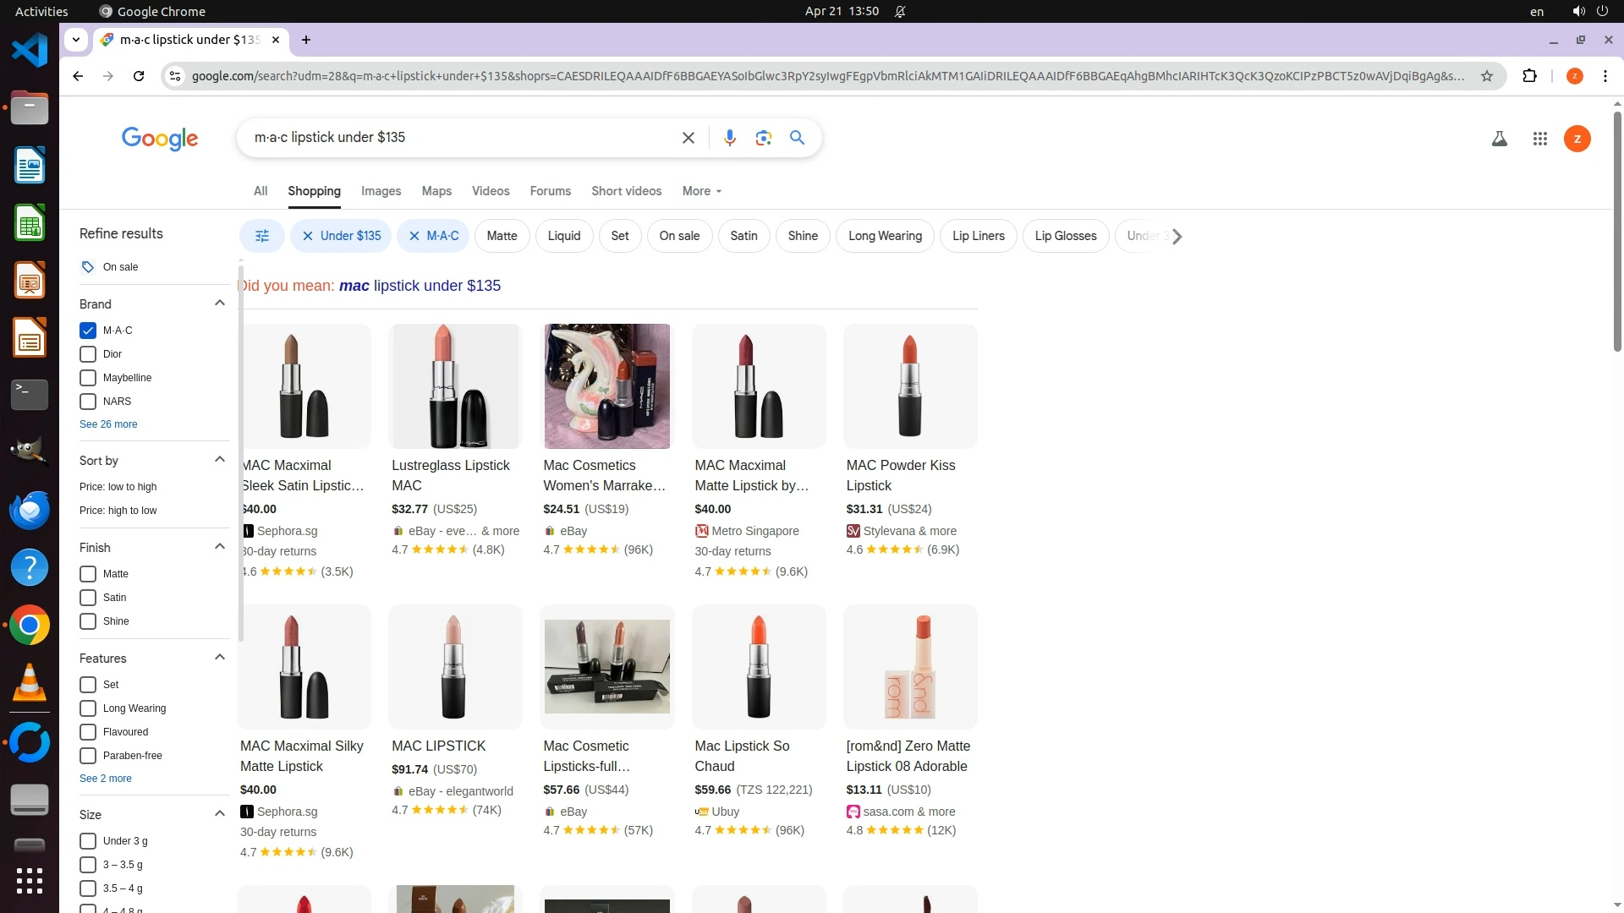Check the Dior brand checkbox

pos(88,354)
